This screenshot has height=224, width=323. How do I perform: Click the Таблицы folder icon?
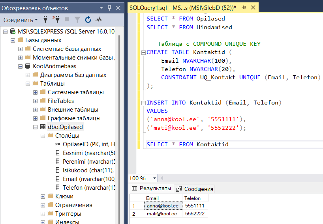35,83
